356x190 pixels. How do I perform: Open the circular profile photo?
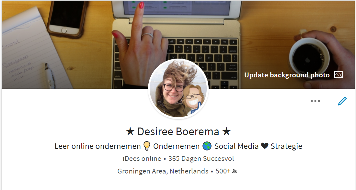[178, 89]
